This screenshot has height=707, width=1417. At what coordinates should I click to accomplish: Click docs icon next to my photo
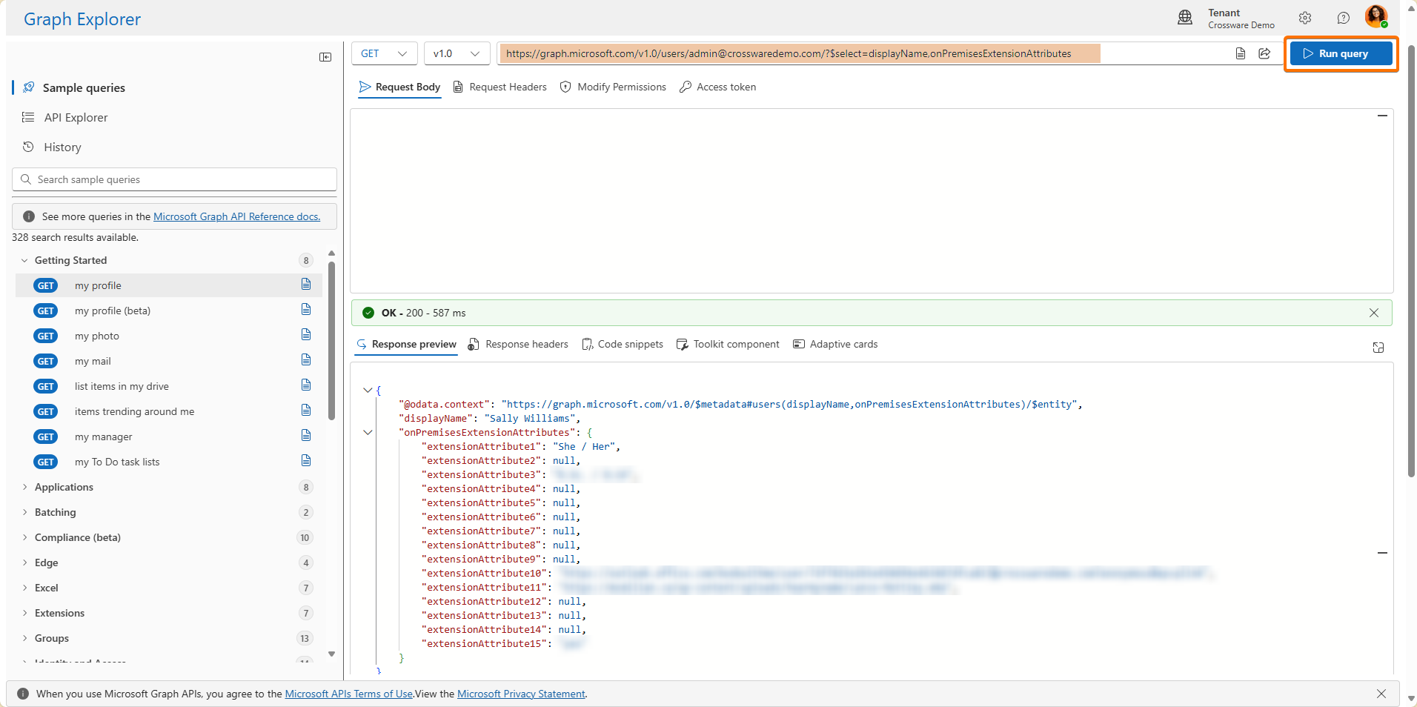click(x=306, y=335)
